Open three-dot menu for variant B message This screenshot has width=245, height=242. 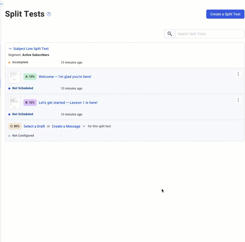[238, 100]
